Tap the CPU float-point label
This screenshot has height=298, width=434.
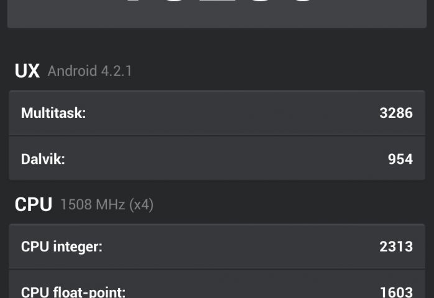(73, 292)
